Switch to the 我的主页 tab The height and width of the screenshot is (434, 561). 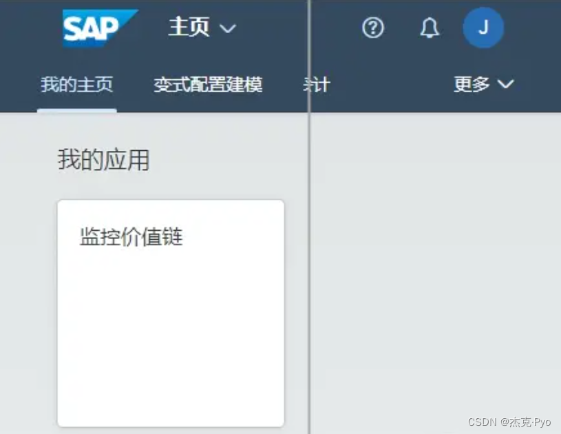[76, 85]
